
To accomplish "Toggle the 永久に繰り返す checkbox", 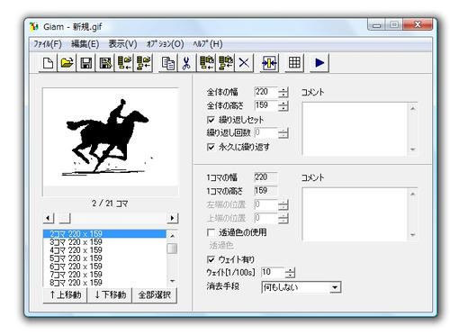I will pos(211,147).
